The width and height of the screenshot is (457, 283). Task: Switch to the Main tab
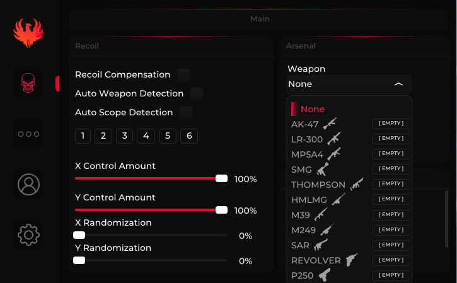coord(260,19)
